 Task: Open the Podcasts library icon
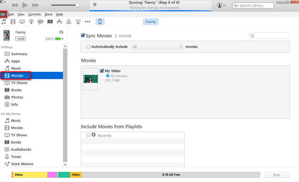point(31,22)
